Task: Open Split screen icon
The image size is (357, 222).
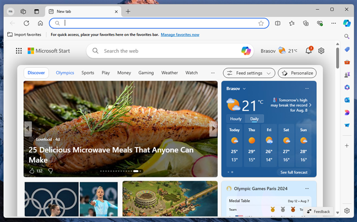Action: click(x=278, y=23)
